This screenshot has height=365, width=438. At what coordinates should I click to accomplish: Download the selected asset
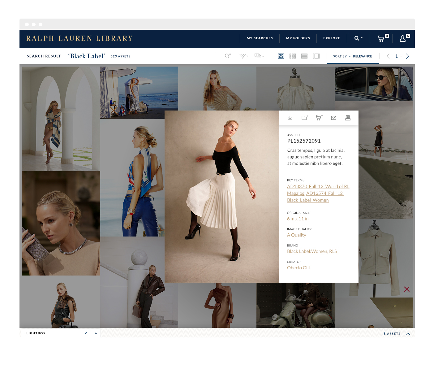click(x=290, y=118)
